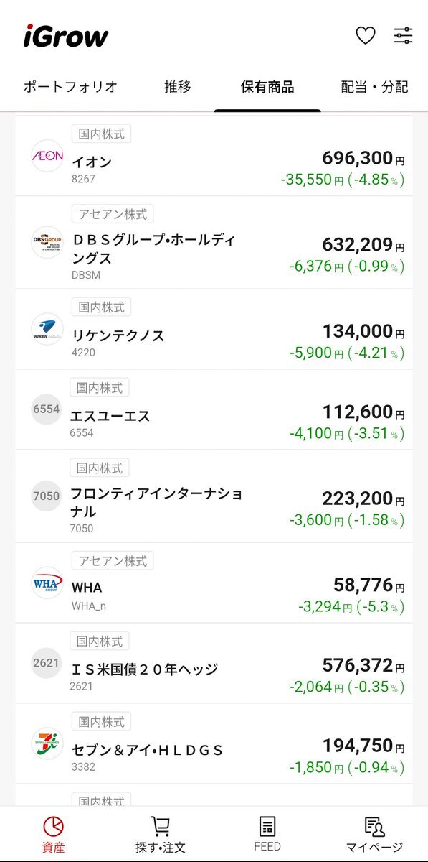This screenshot has height=862, width=428.
Task: Open the filter settings icon beside the heart
Action: (403, 34)
